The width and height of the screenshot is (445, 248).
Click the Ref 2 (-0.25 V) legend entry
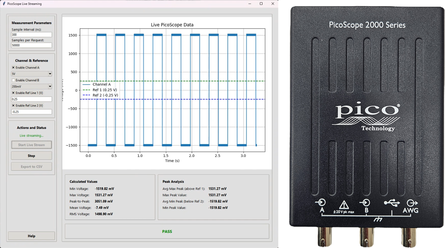[101, 95]
